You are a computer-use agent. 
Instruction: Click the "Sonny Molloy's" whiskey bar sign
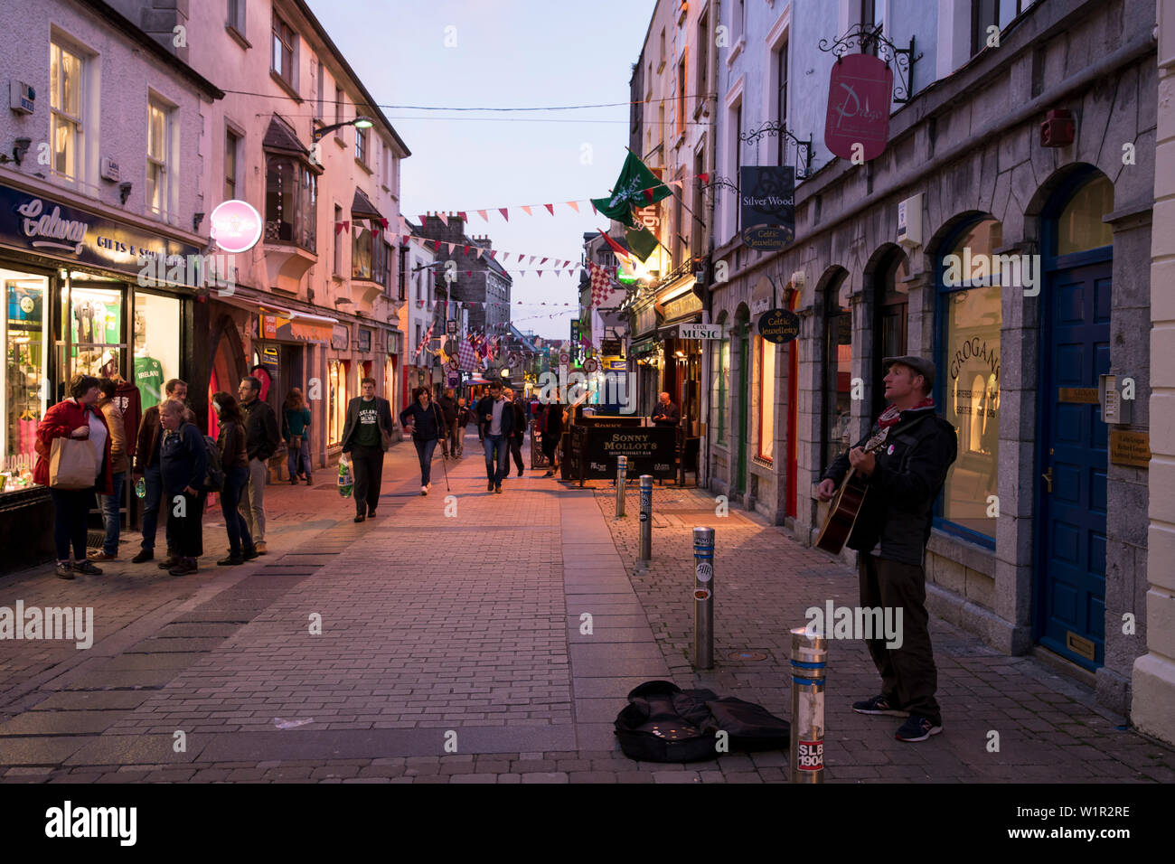pos(629,452)
